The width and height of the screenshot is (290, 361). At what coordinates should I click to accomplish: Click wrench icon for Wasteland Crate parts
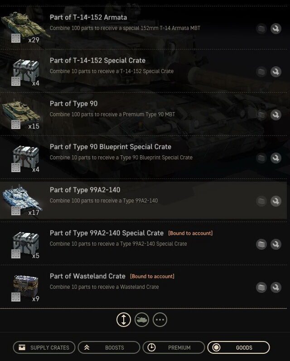(x=276, y=287)
